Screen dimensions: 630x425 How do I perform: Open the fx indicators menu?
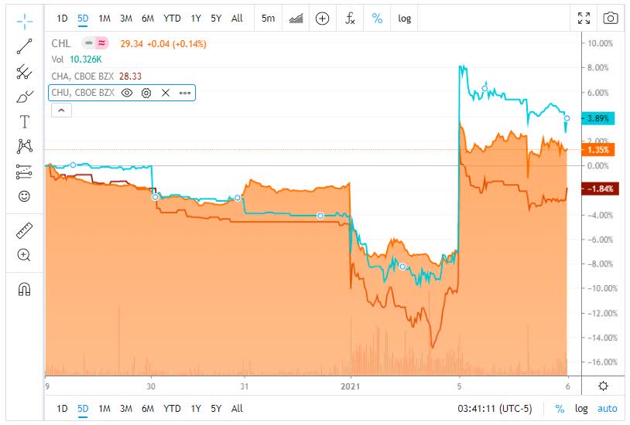coord(350,18)
